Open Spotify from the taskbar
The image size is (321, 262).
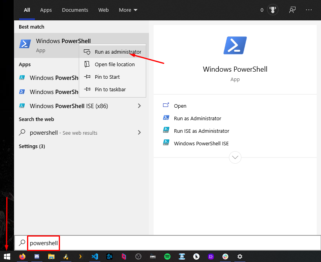point(167,257)
